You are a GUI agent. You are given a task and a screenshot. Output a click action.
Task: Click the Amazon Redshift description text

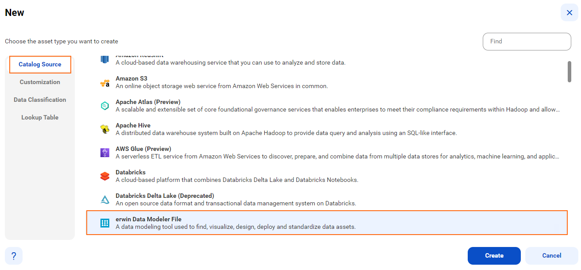coord(231,63)
